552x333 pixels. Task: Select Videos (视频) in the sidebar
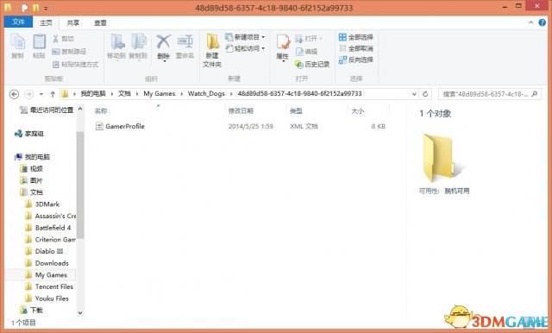coord(32,169)
